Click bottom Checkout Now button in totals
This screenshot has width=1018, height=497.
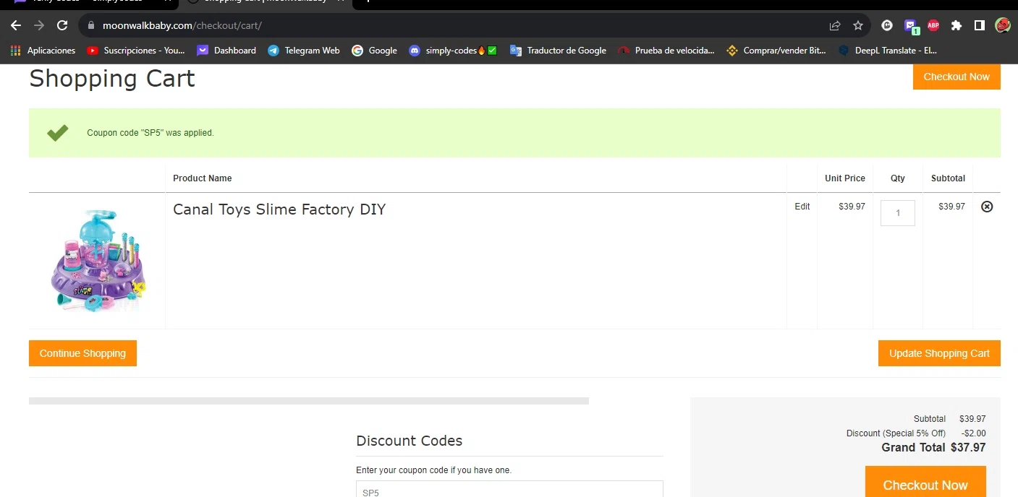pyautogui.click(x=925, y=482)
